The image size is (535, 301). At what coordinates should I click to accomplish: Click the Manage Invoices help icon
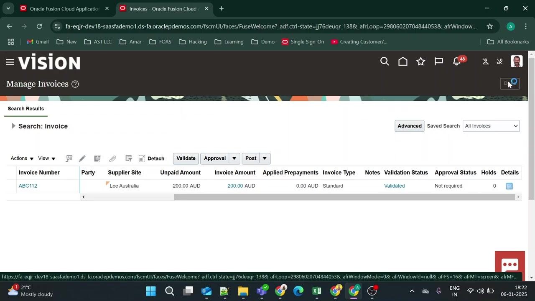coord(75,84)
